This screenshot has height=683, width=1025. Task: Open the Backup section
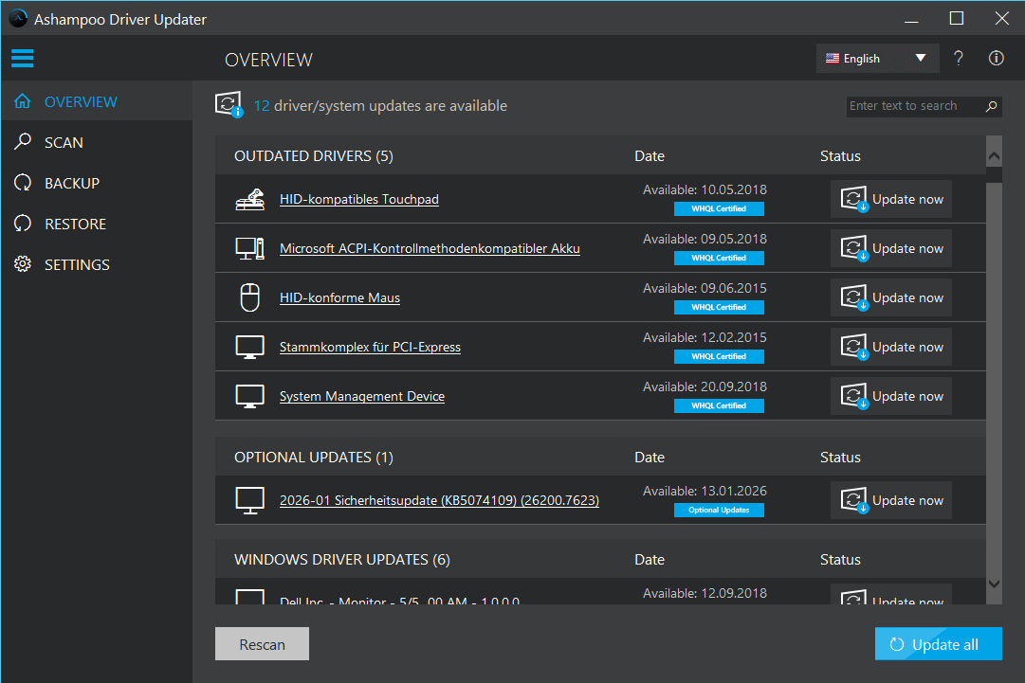pos(71,184)
